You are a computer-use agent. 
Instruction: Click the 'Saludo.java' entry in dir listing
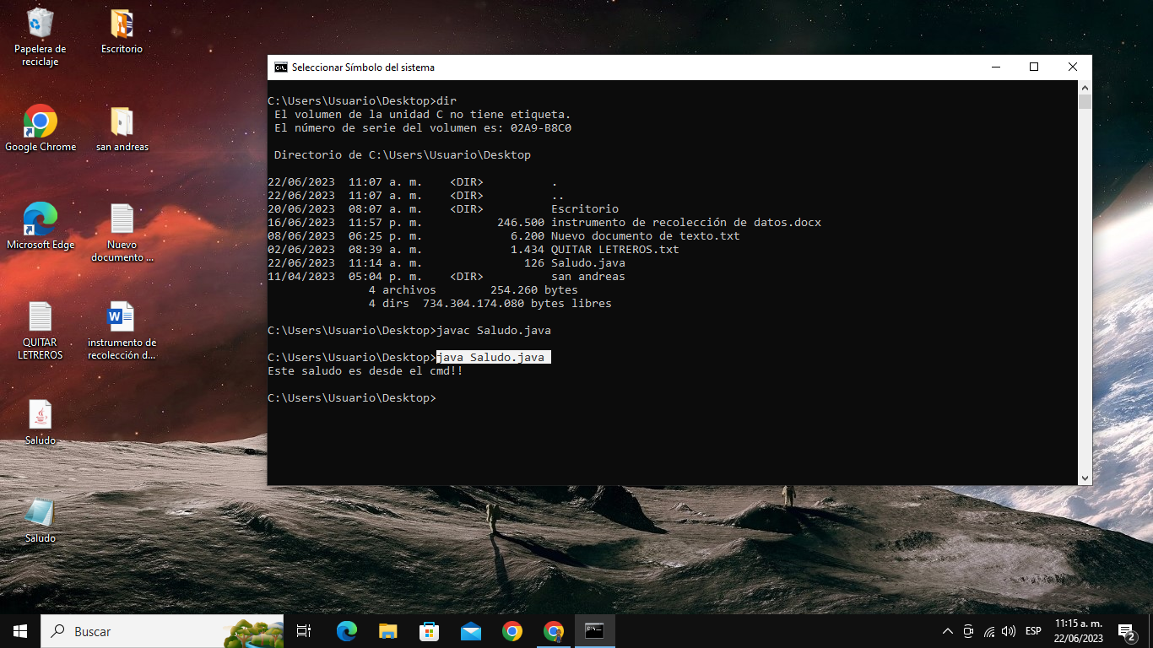pyautogui.click(x=588, y=263)
